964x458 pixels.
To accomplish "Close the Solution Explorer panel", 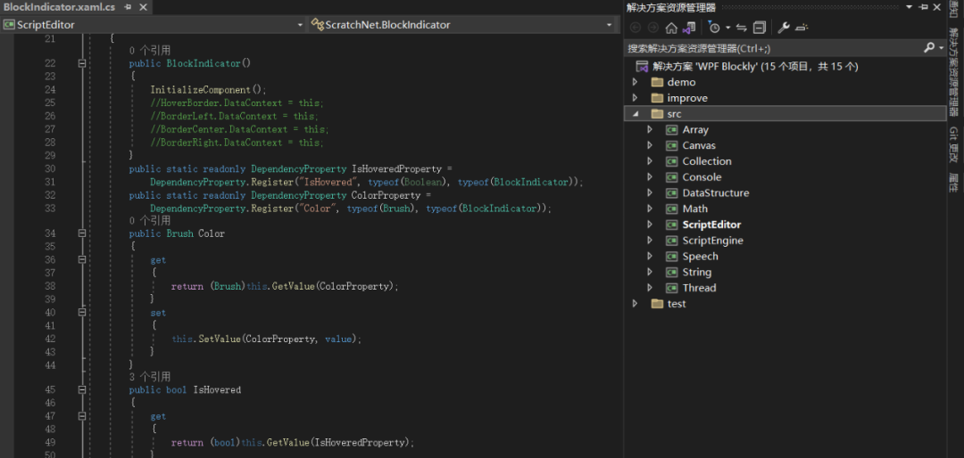I will [937, 7].
